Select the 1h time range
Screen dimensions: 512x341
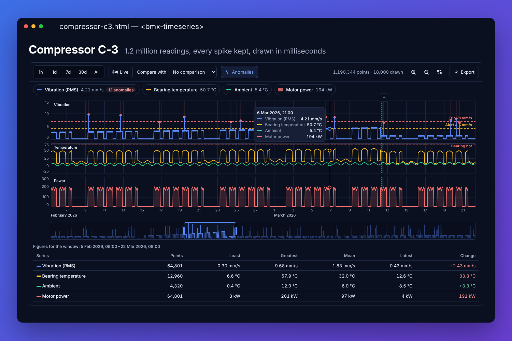pyautogui.click(x=41, y=72)
